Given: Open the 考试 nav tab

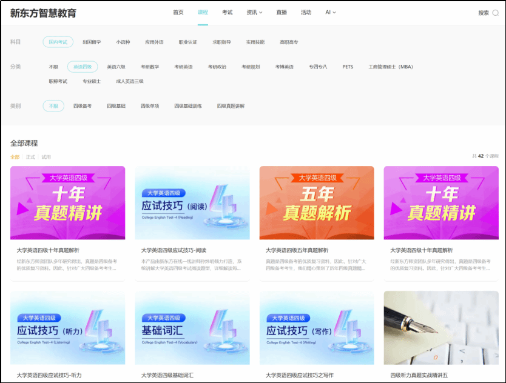Looking at the screenshot, I should click(227, 12).
